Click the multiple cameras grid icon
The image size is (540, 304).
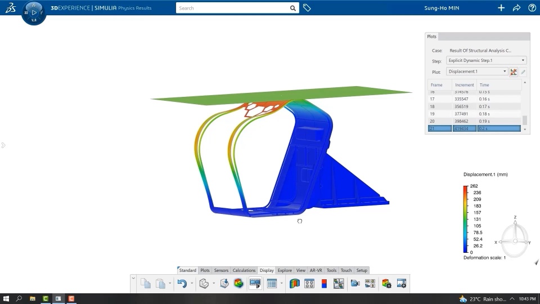370,284
